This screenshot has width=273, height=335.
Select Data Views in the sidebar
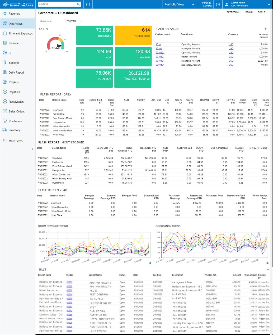pyautogui.click(x=16, y=24)
